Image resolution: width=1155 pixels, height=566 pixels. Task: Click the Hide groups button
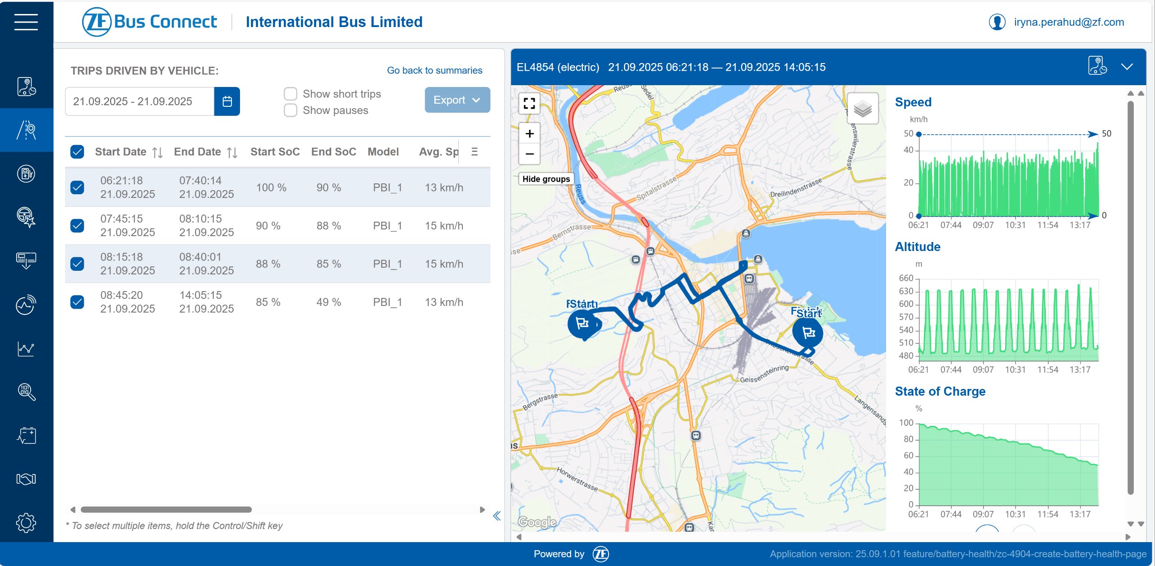tap(545, 179)
